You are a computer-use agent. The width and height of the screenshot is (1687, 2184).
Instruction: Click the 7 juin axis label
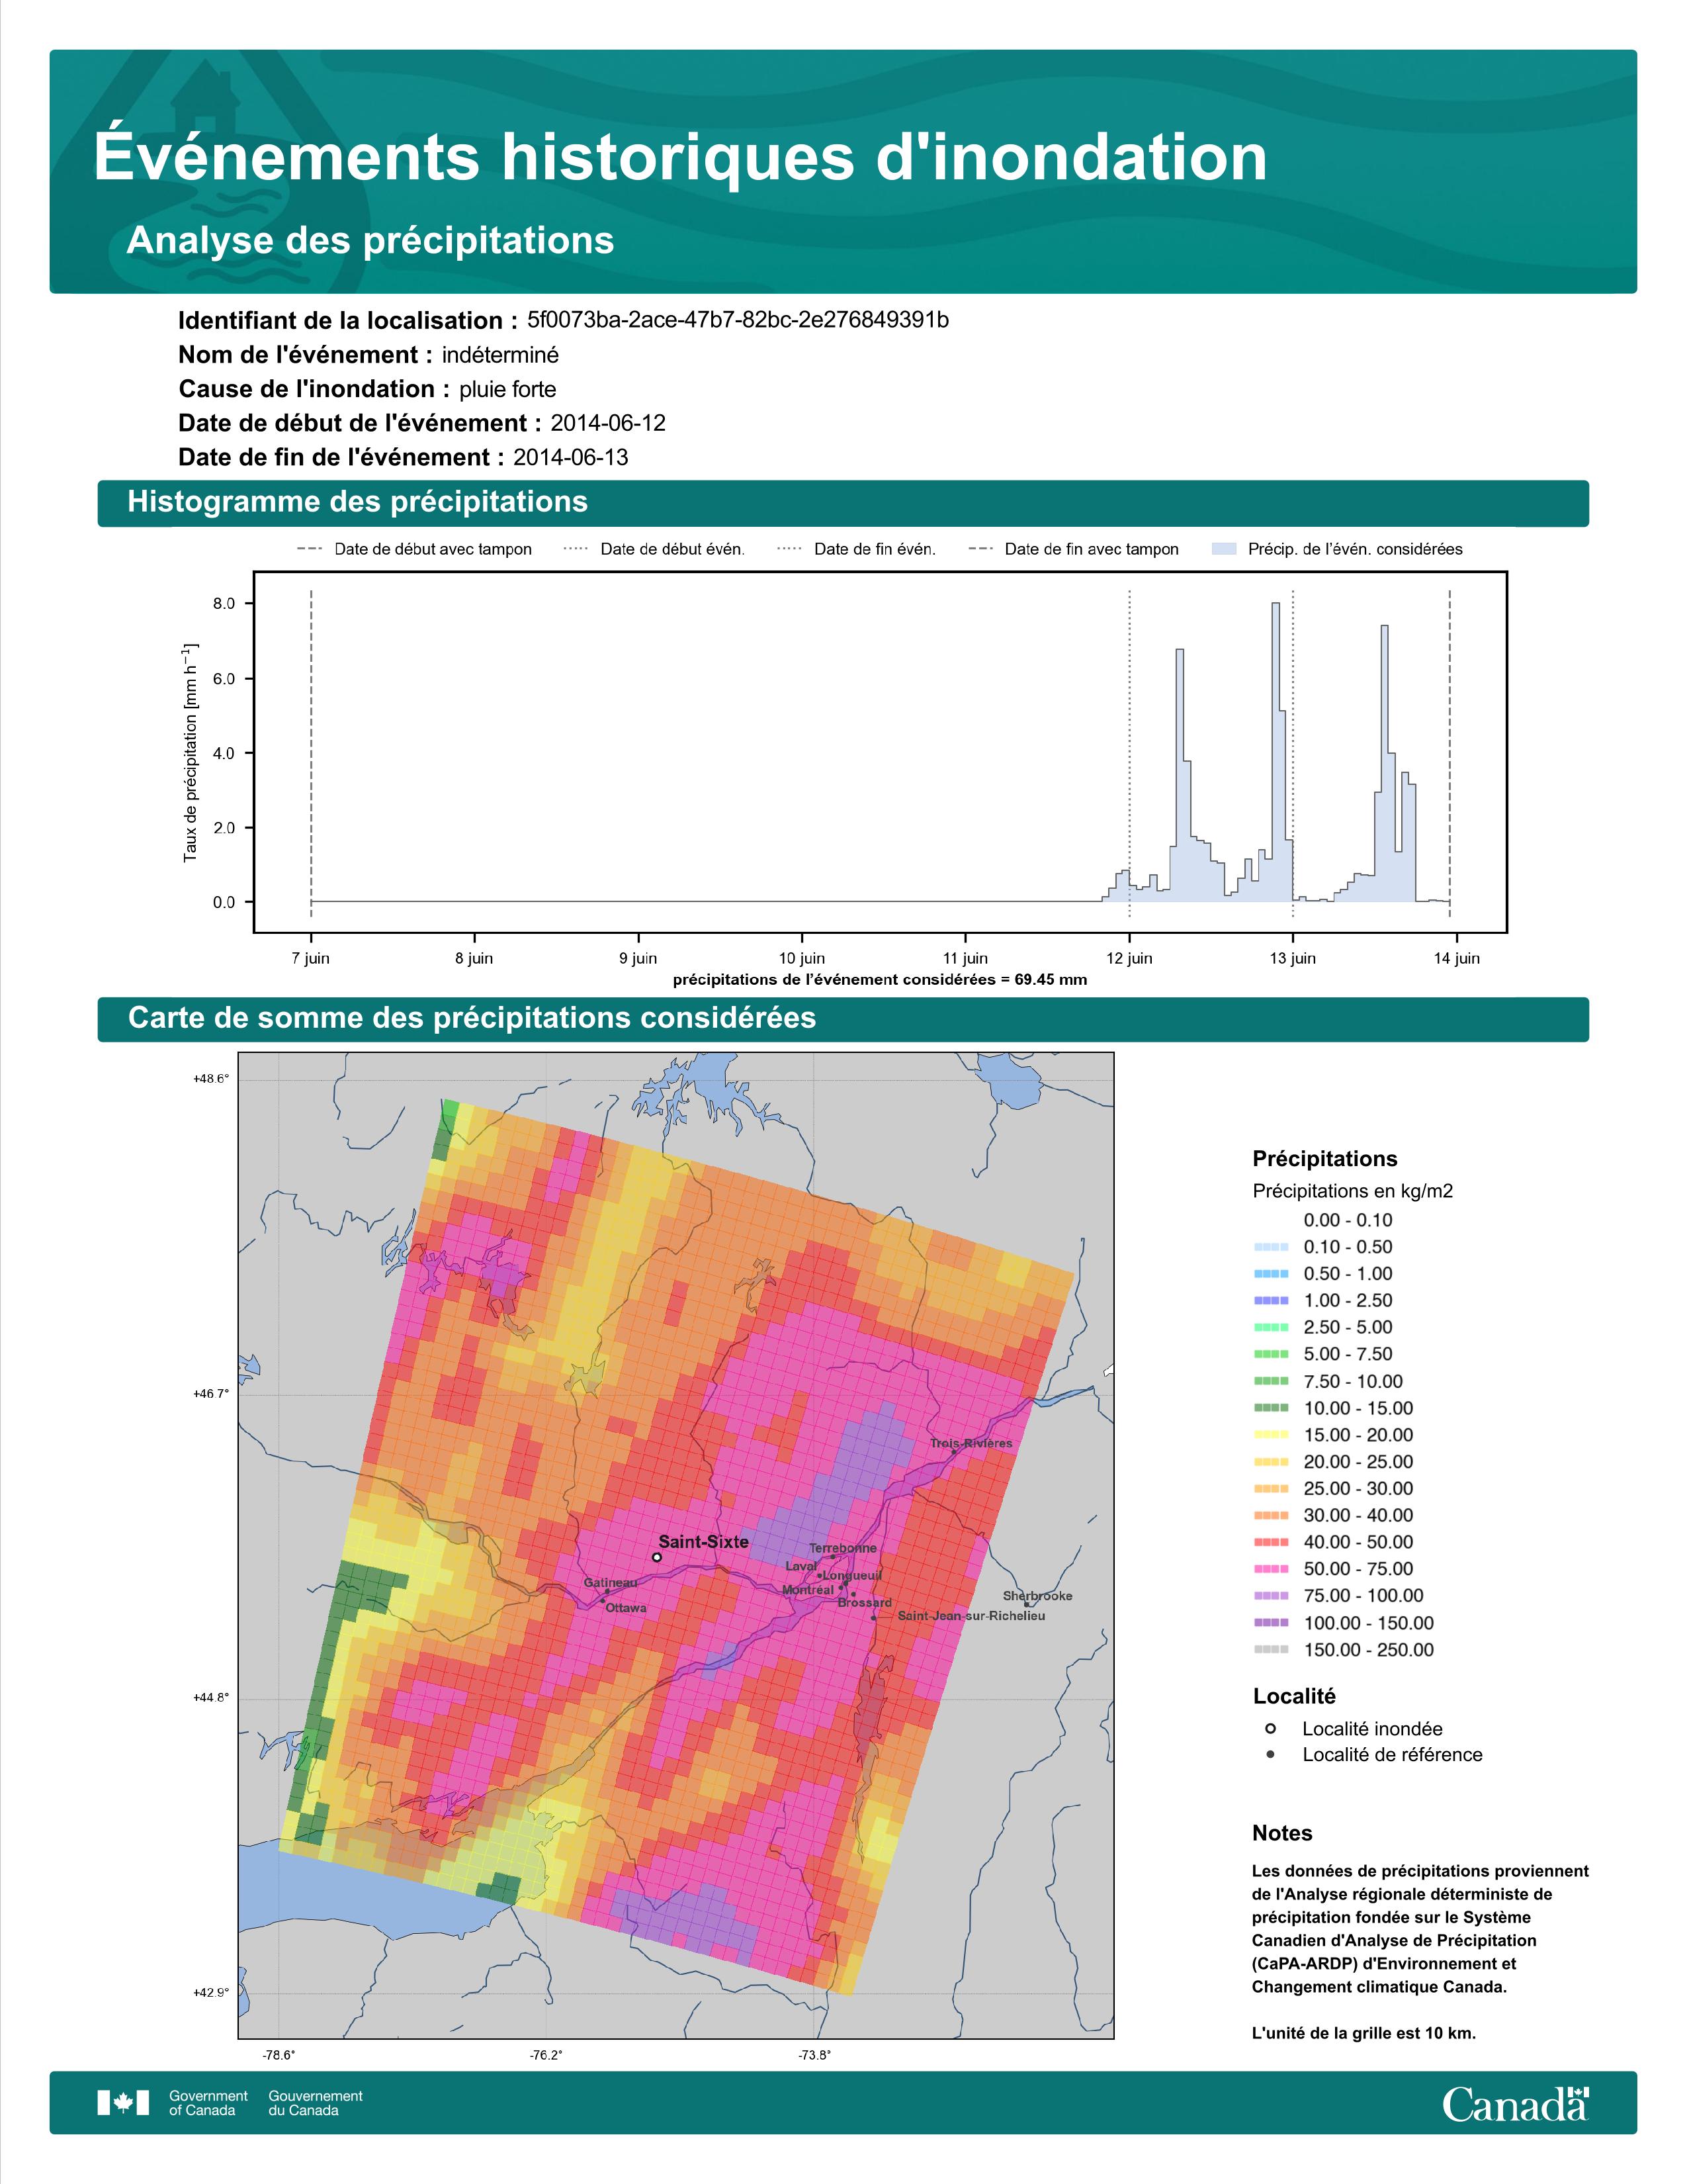(311, 958)
